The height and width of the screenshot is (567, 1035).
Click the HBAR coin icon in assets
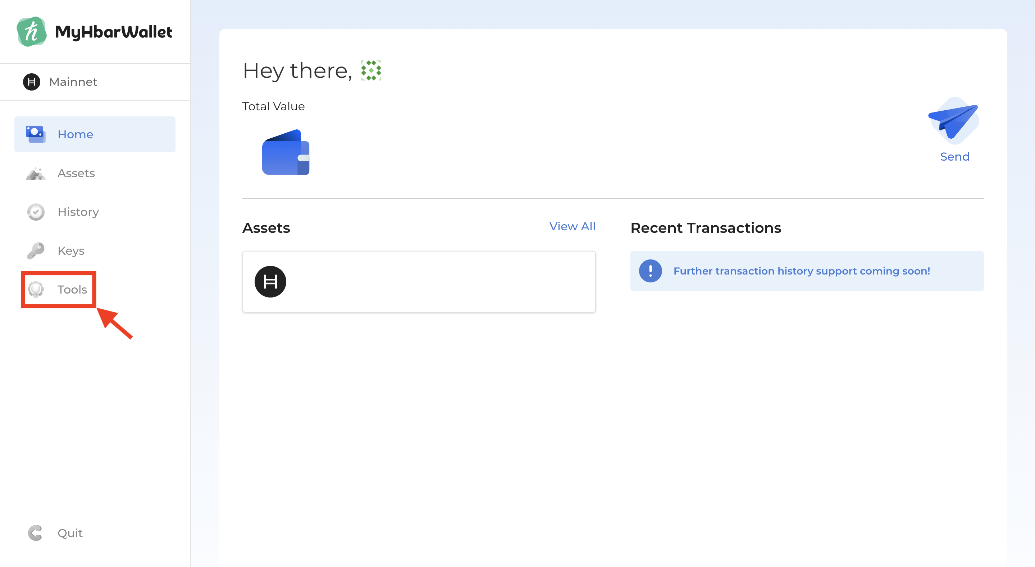270,281
